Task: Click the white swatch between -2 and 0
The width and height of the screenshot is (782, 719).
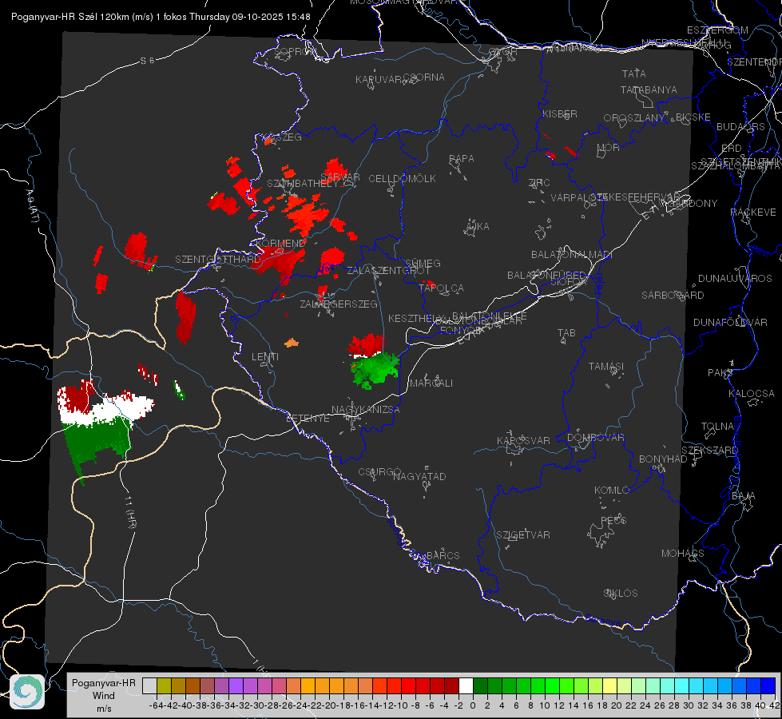Action: point(466,685)
